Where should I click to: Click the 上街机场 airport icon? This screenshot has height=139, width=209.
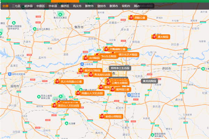(82, 64)
